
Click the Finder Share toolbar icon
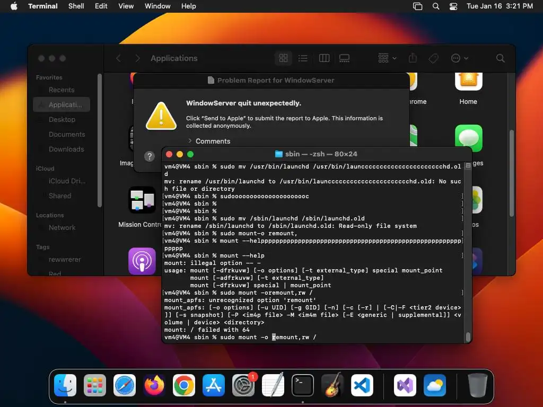pos(413,58)
